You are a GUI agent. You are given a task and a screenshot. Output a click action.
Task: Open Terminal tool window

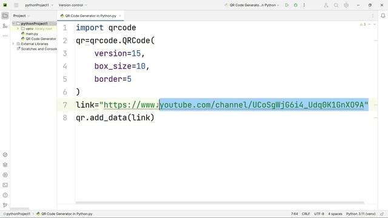pyautogui.click(x=5, y=185)
